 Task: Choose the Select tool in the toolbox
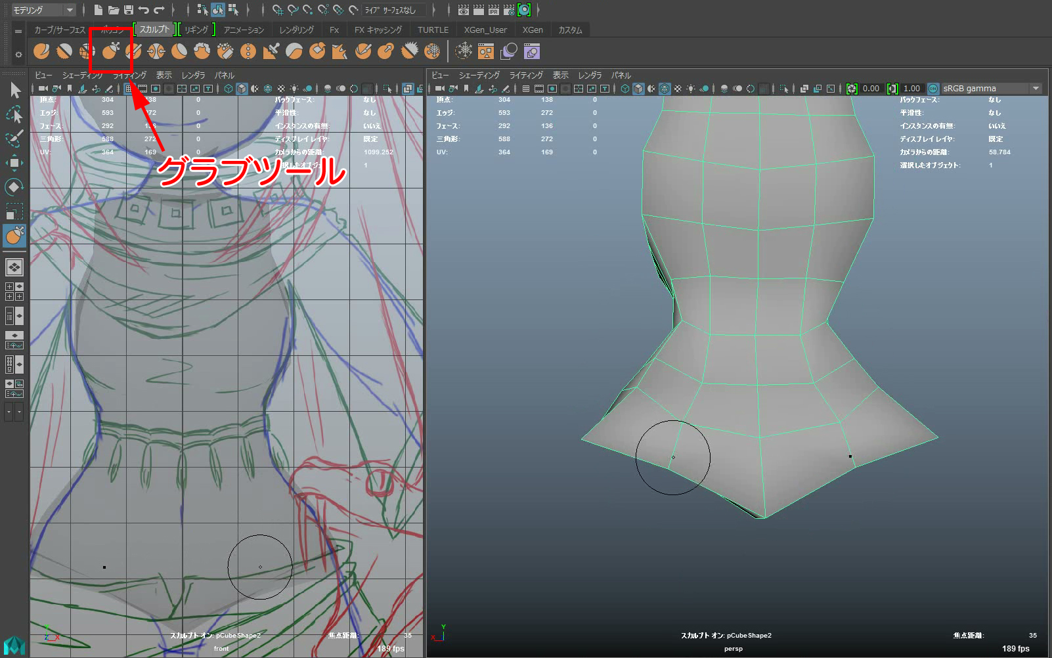click(14, 90)
